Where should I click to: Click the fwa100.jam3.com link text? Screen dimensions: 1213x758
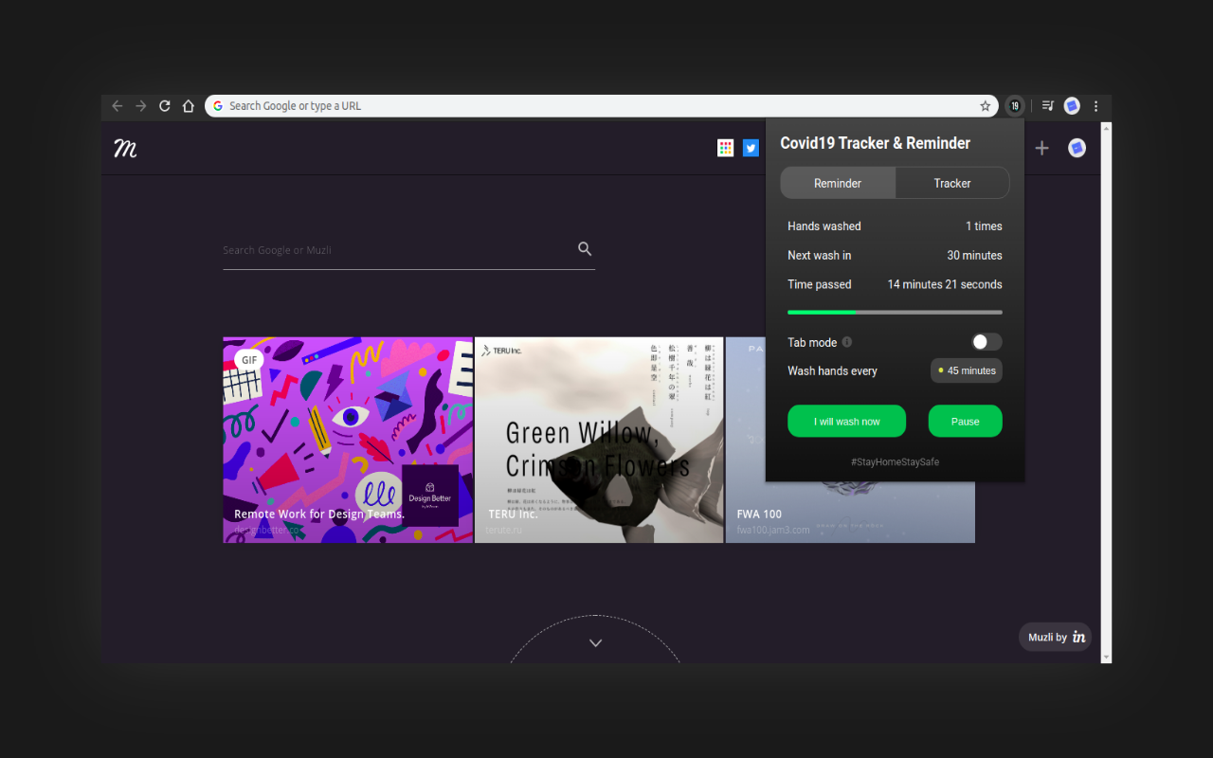[x=773, y=530]
